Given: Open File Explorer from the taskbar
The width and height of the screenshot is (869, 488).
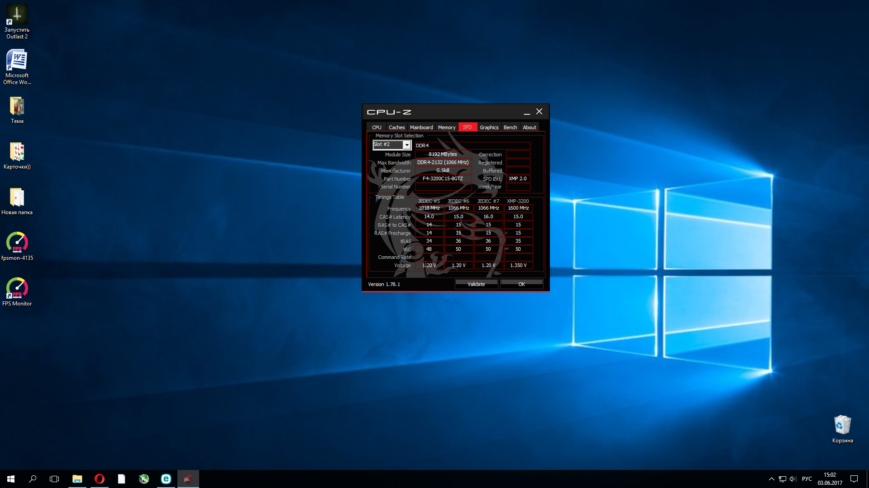Looking at the screenshot, I should tap(77, 479).
